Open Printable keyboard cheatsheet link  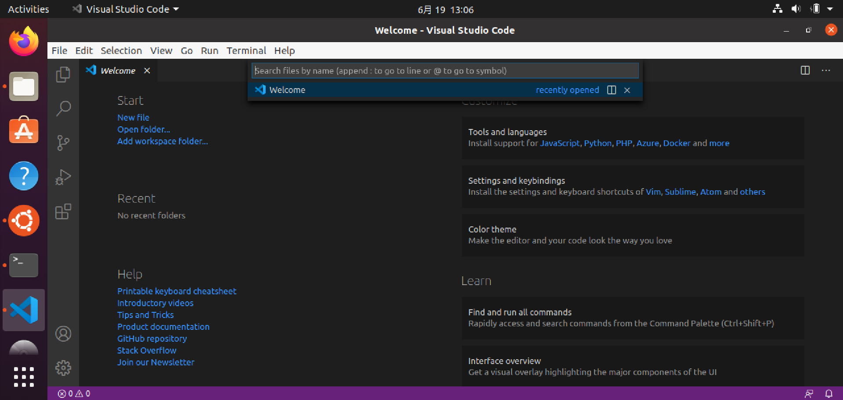(x=177, y=291)
